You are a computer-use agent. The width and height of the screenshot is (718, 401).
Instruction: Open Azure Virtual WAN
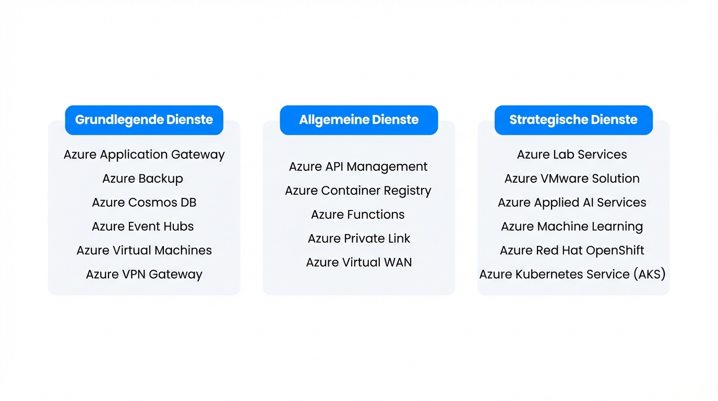[358, 263]
